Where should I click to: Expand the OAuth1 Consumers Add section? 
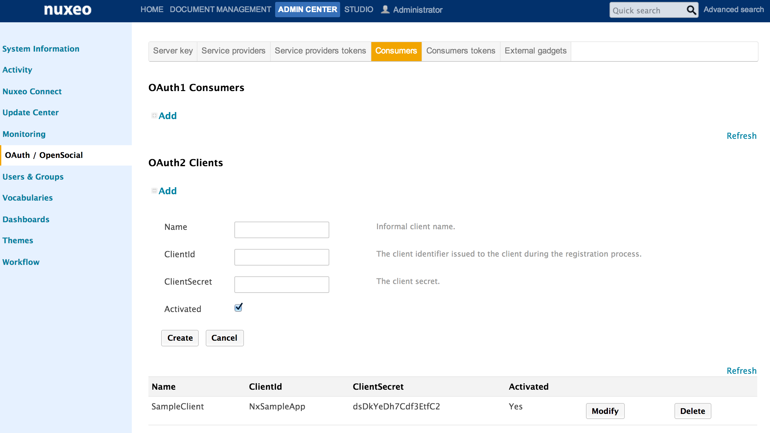tap(164, 116)
